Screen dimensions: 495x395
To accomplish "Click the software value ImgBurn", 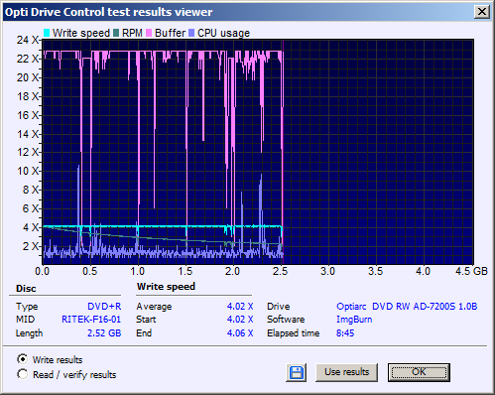I will (x=354, y=320).
